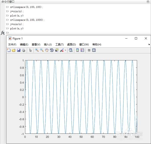Enable the Rotate 3D tool
Viewport: 151px width, 144px height.
tap(52, 50)
